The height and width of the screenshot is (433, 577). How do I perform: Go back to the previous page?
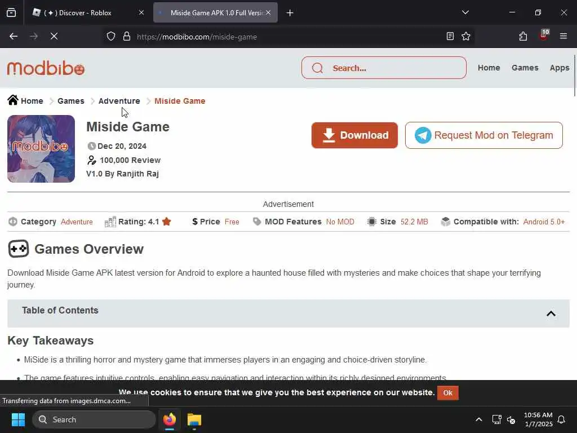[x=14, y=37]
